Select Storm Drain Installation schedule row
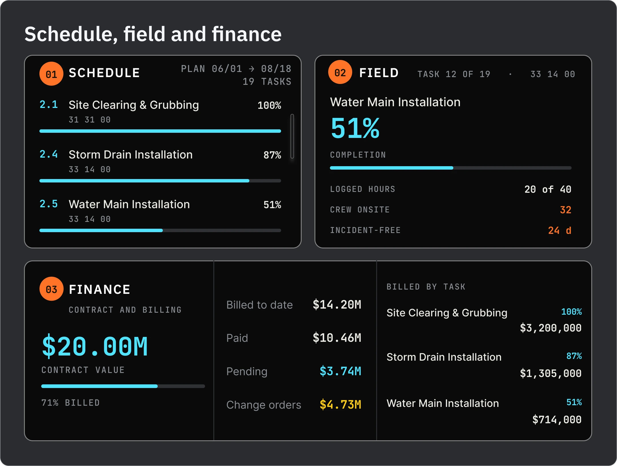 click(x=160, y=165)
